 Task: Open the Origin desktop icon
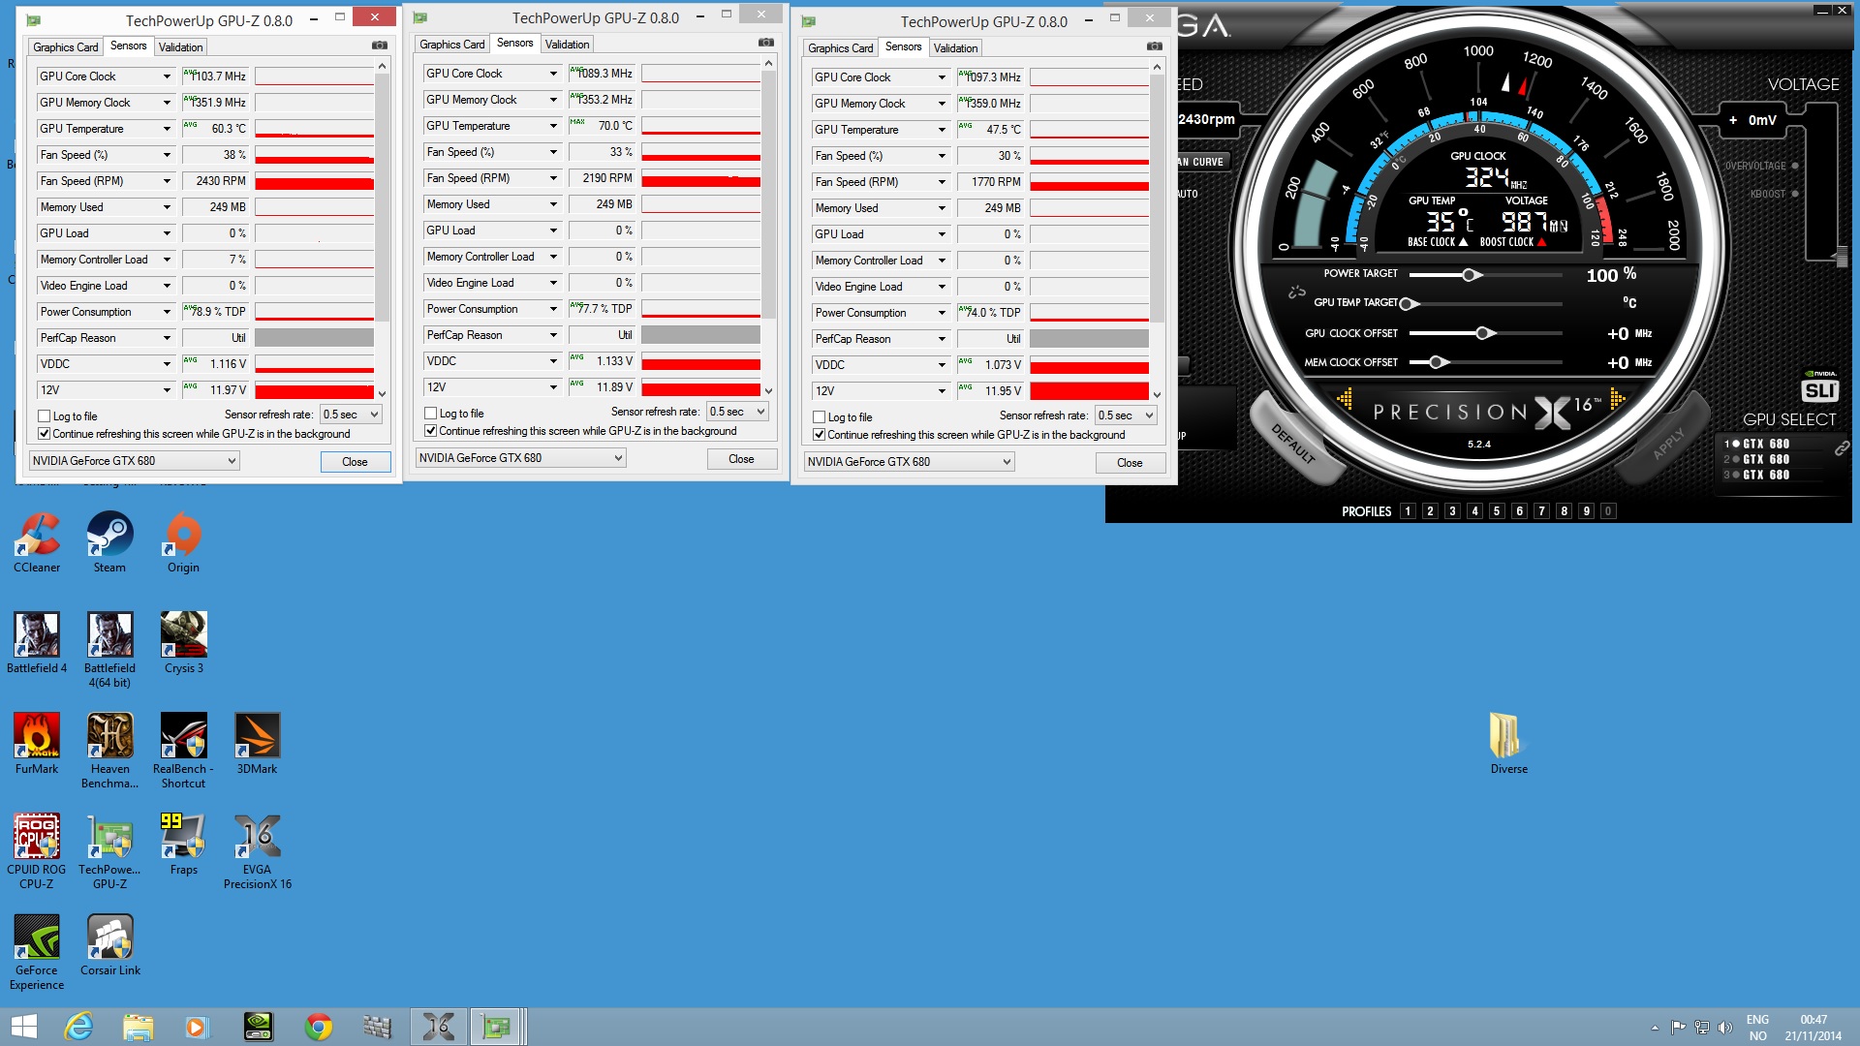tap(183, 542)
